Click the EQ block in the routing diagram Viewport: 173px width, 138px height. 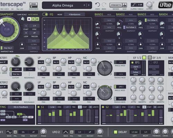click(19, 114)
